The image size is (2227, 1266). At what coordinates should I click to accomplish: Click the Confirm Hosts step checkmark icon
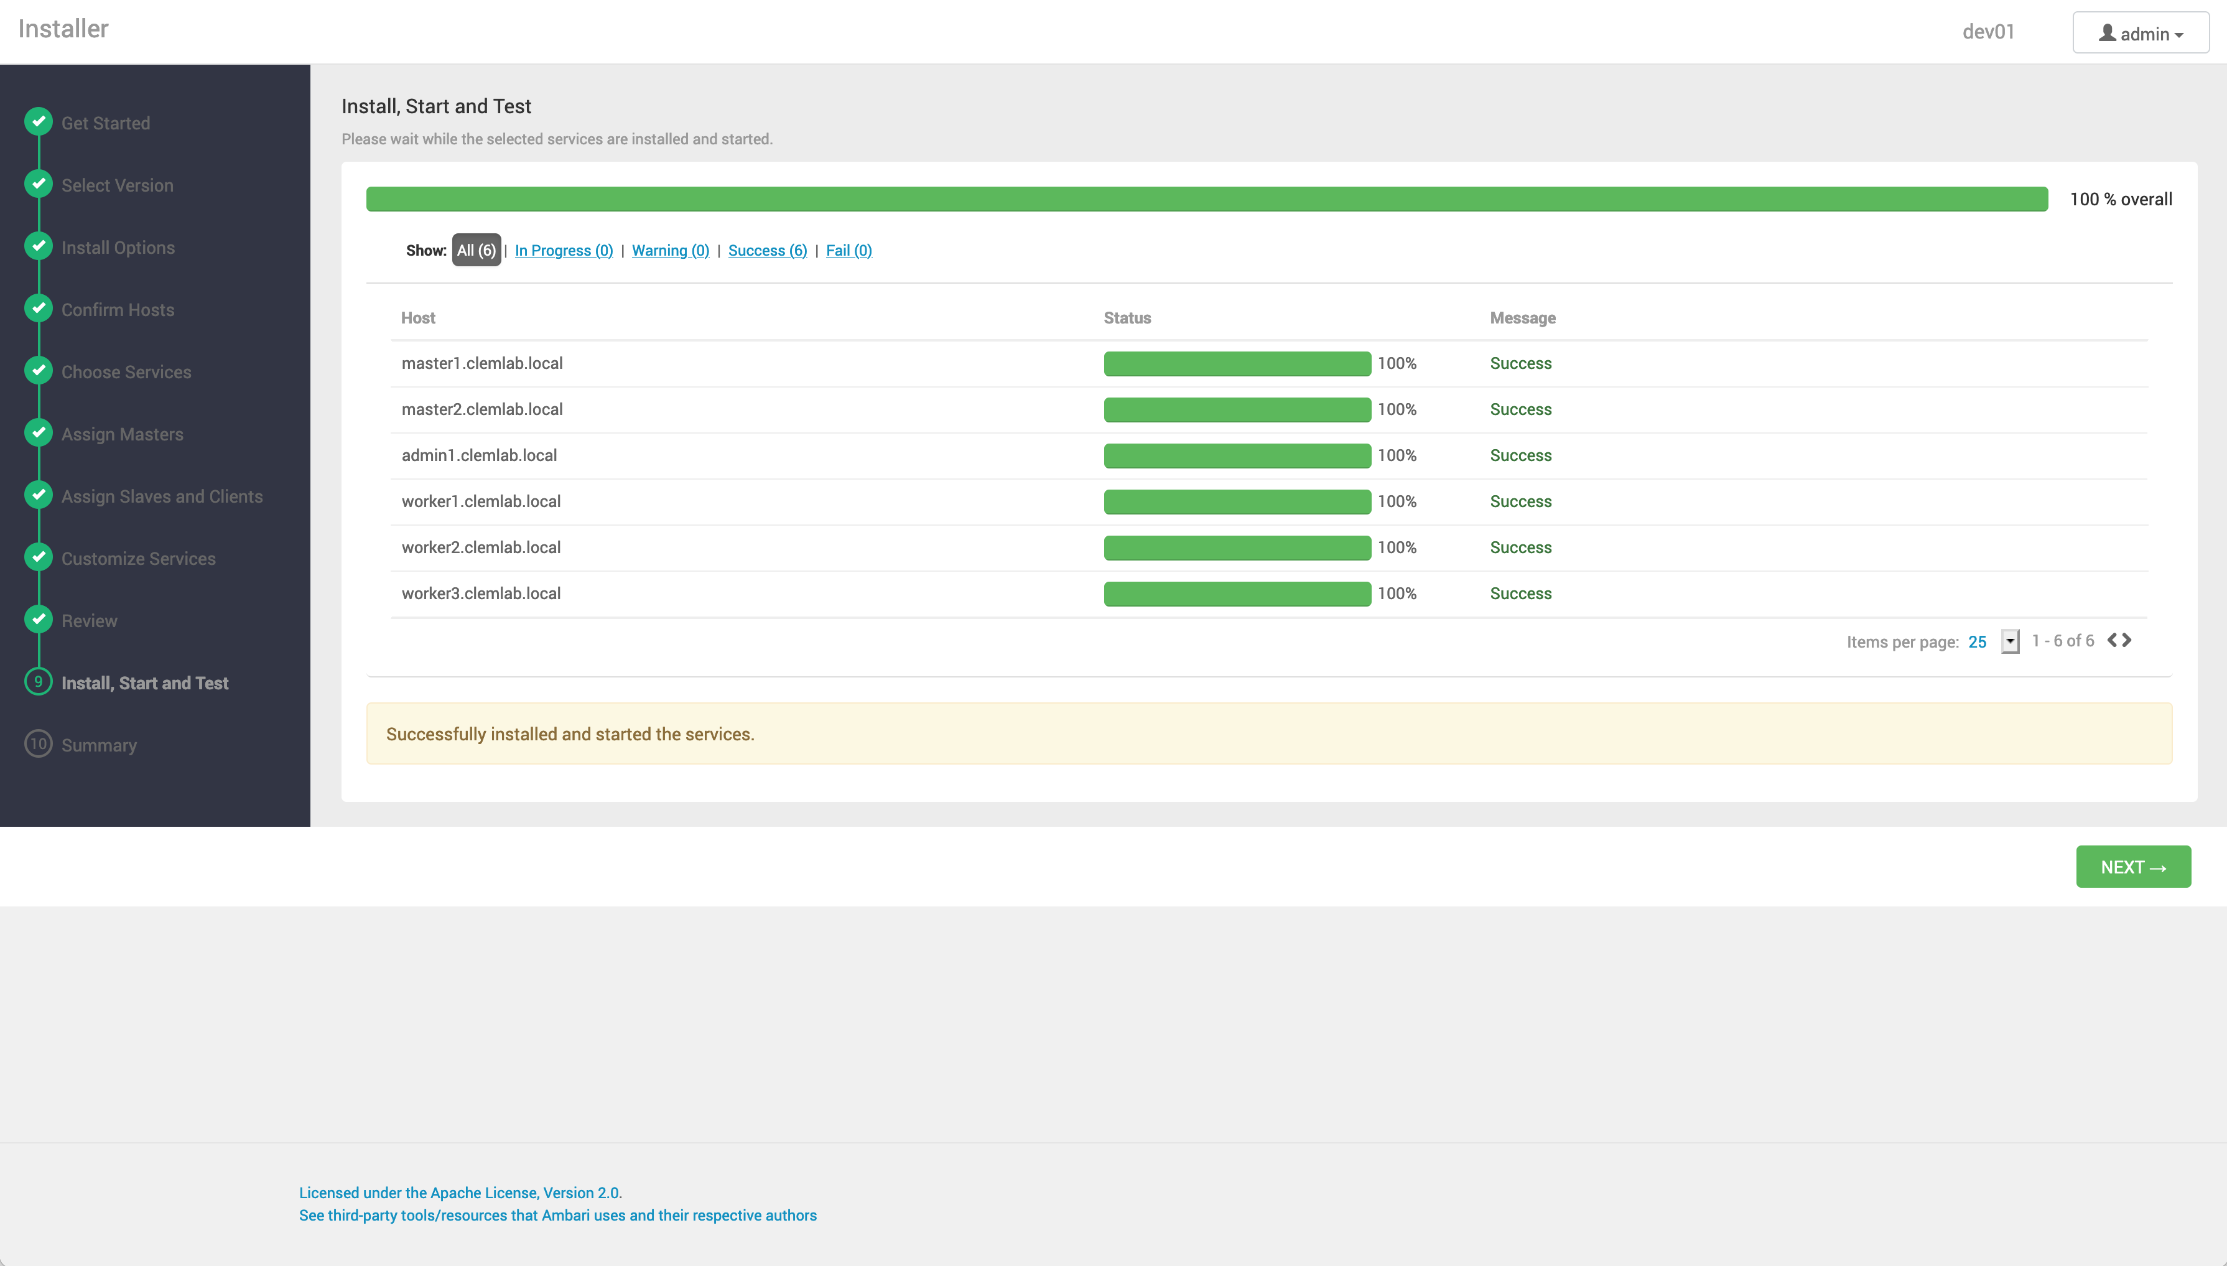click(x=38, y=309)
